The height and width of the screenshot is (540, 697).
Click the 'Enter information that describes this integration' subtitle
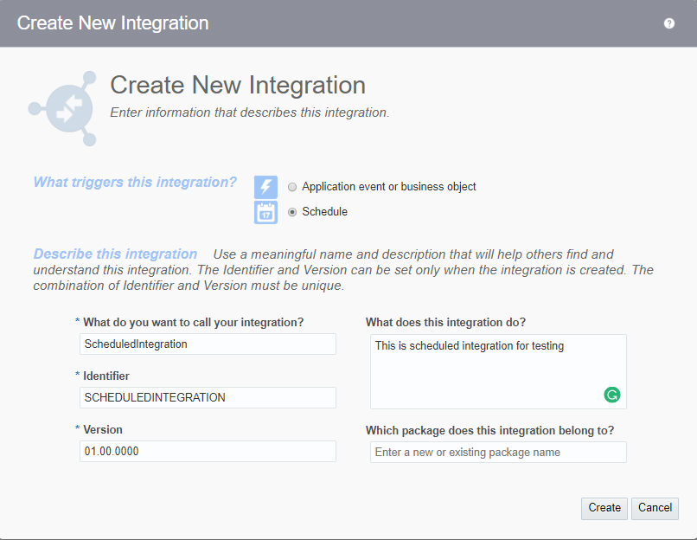pyautogui.click(x=250, y=112)
